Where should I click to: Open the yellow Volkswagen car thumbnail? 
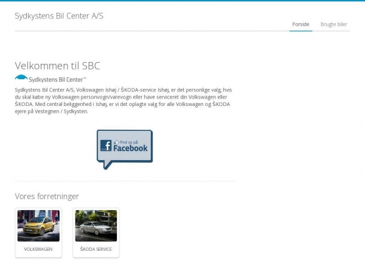(38, 225)
